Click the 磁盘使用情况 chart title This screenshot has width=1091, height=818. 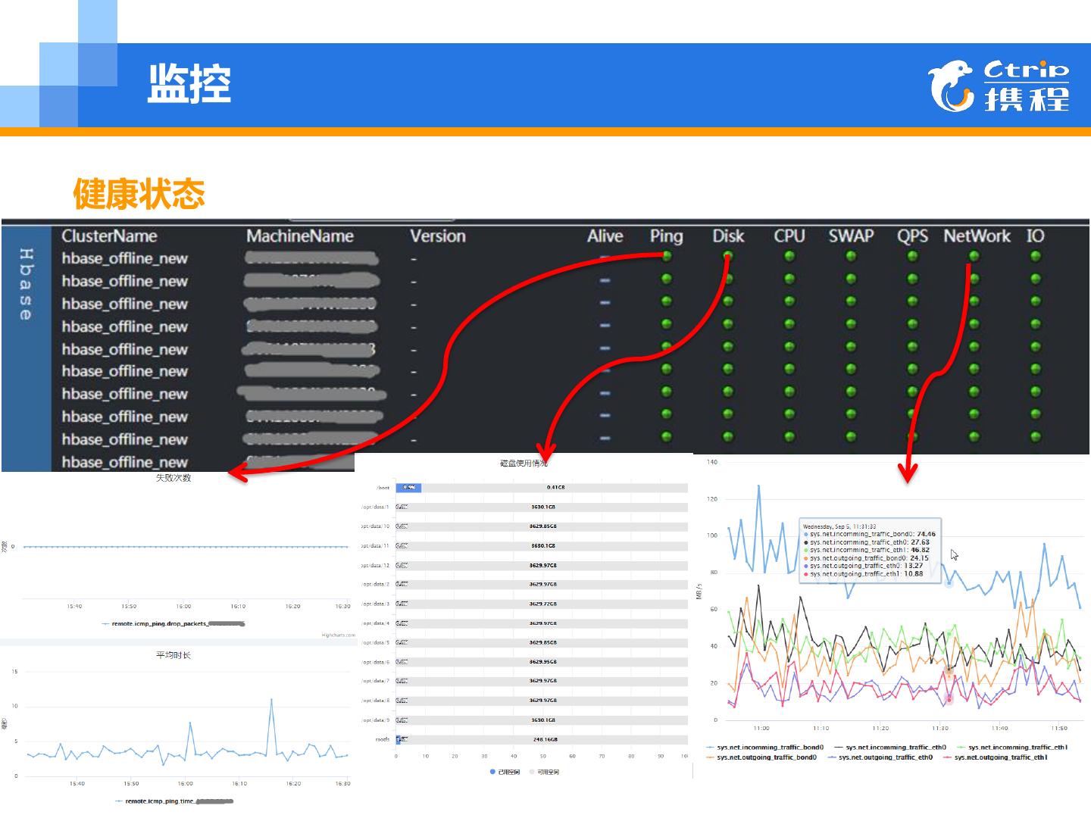[524, 463]
